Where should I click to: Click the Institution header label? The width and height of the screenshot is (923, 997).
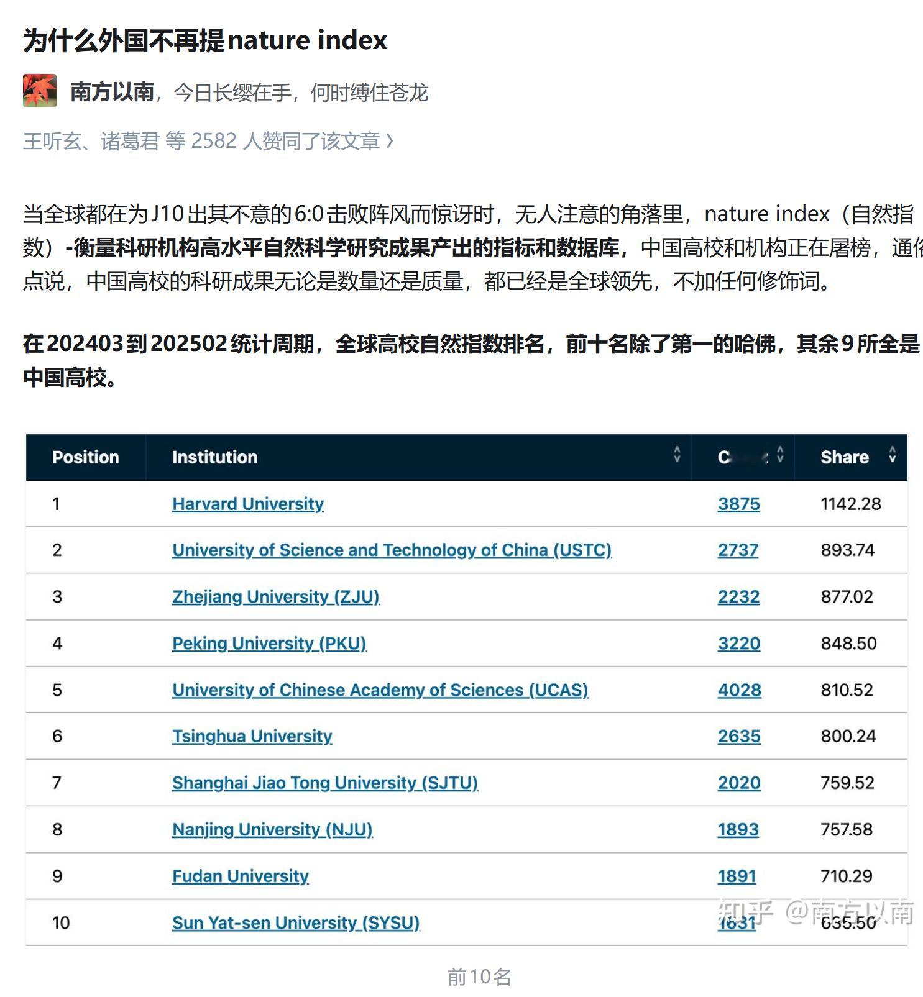(x=214, y=457)
